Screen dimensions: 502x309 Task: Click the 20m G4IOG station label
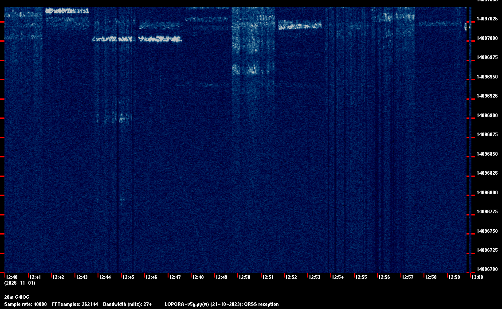pyautogui.click(x=17, y=297)
